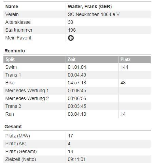Click the Gesamt section heading
Screen dimensions: 152x165
pyautogui.click(x=13, y=127)
